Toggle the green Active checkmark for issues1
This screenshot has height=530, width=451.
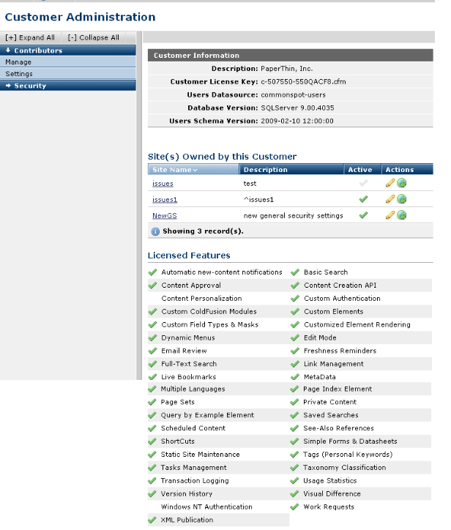pos(362,199)
